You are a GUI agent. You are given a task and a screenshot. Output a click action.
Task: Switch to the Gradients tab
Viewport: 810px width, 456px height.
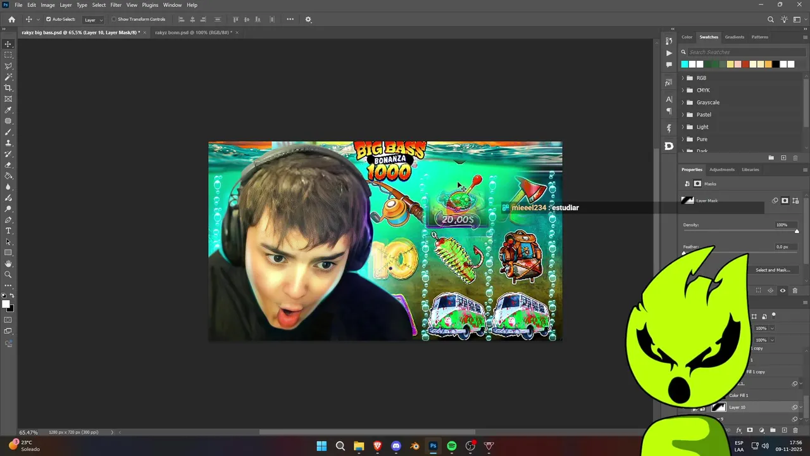(x=734, y=37)
